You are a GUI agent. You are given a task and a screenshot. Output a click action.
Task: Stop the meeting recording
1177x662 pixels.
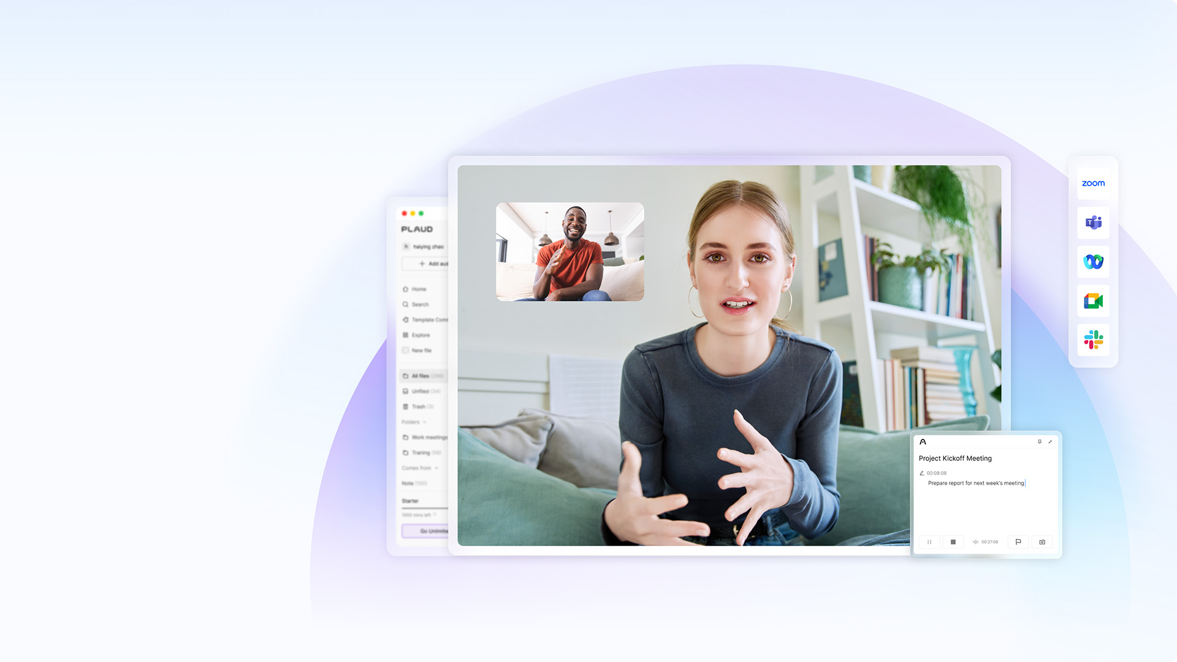point(953,542)
